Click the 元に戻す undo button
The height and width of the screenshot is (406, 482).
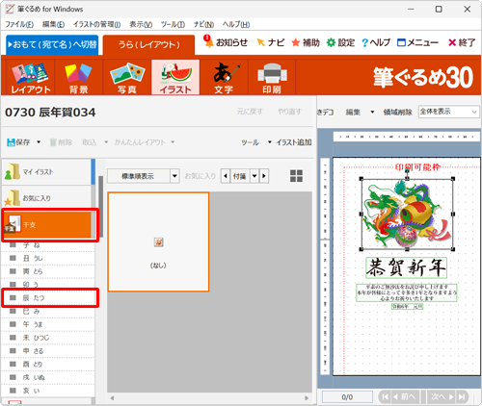point(250,112)
